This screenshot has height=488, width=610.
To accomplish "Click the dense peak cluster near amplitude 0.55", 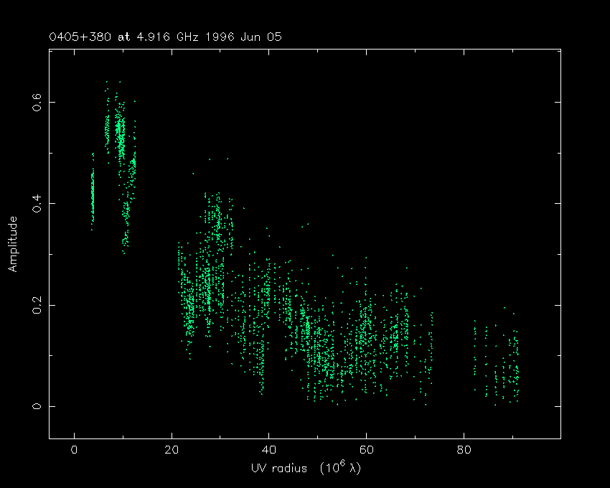I will tap(120, 133).
